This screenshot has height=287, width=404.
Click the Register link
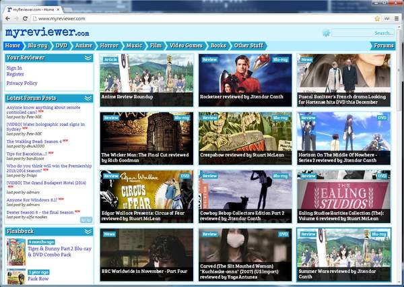pos(15,74)
